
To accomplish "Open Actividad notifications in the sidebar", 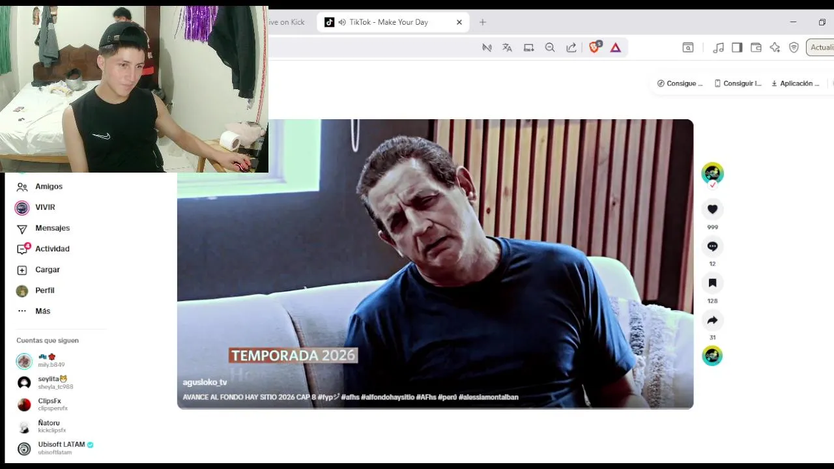I will [x=52, y=249].
